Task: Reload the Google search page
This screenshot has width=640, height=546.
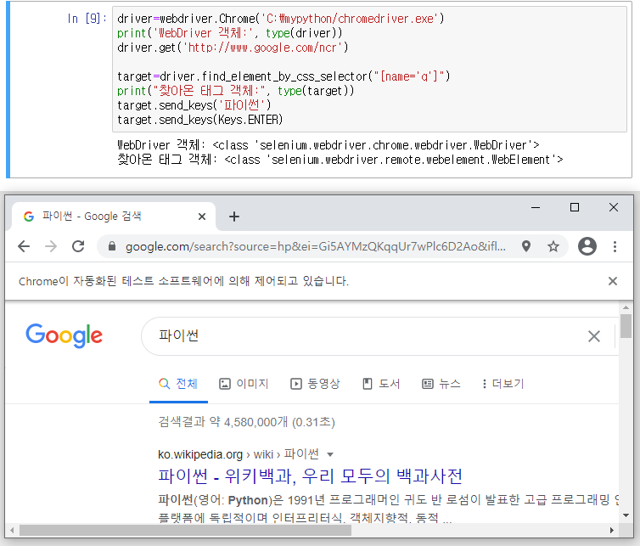Action: pyautogui.click(x=78, y=246)
